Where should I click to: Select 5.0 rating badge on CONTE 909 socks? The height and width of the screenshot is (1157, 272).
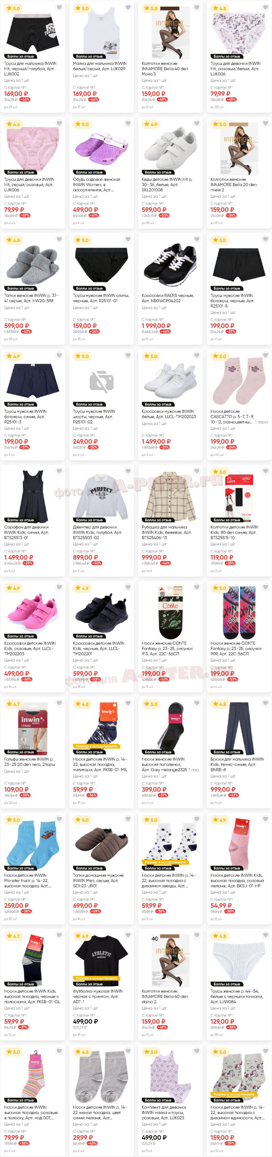(x=220, y=588)
